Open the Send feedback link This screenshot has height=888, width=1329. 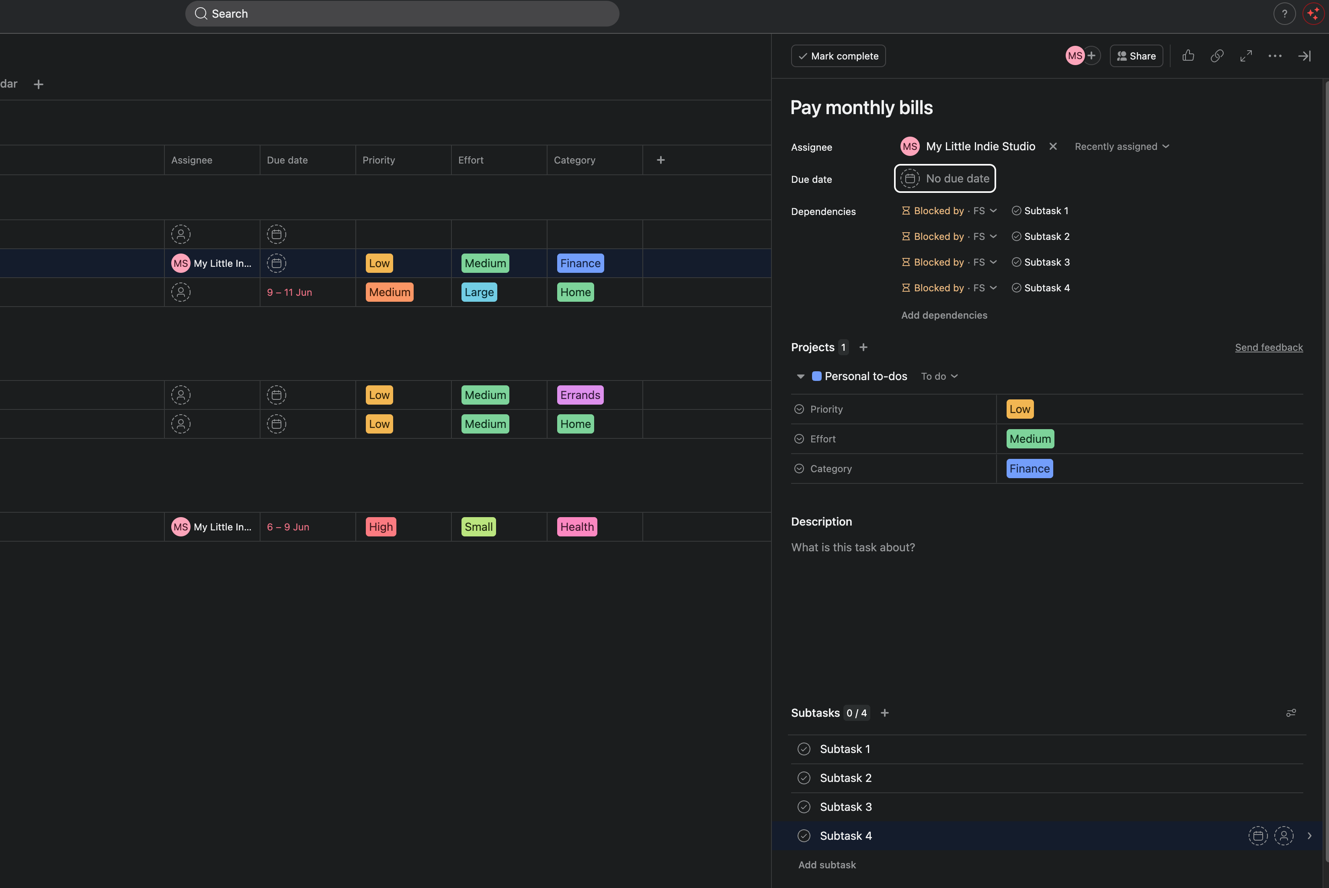coord(1268,347)
